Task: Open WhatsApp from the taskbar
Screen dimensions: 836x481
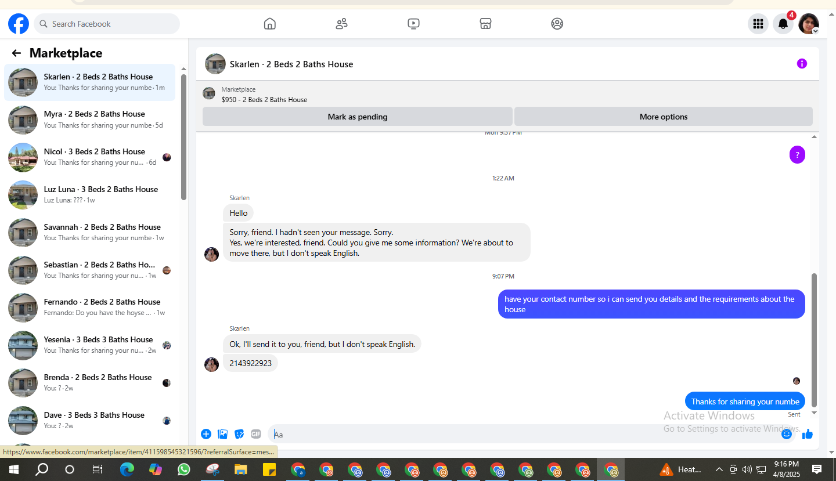Action: (x=183, y=469)
